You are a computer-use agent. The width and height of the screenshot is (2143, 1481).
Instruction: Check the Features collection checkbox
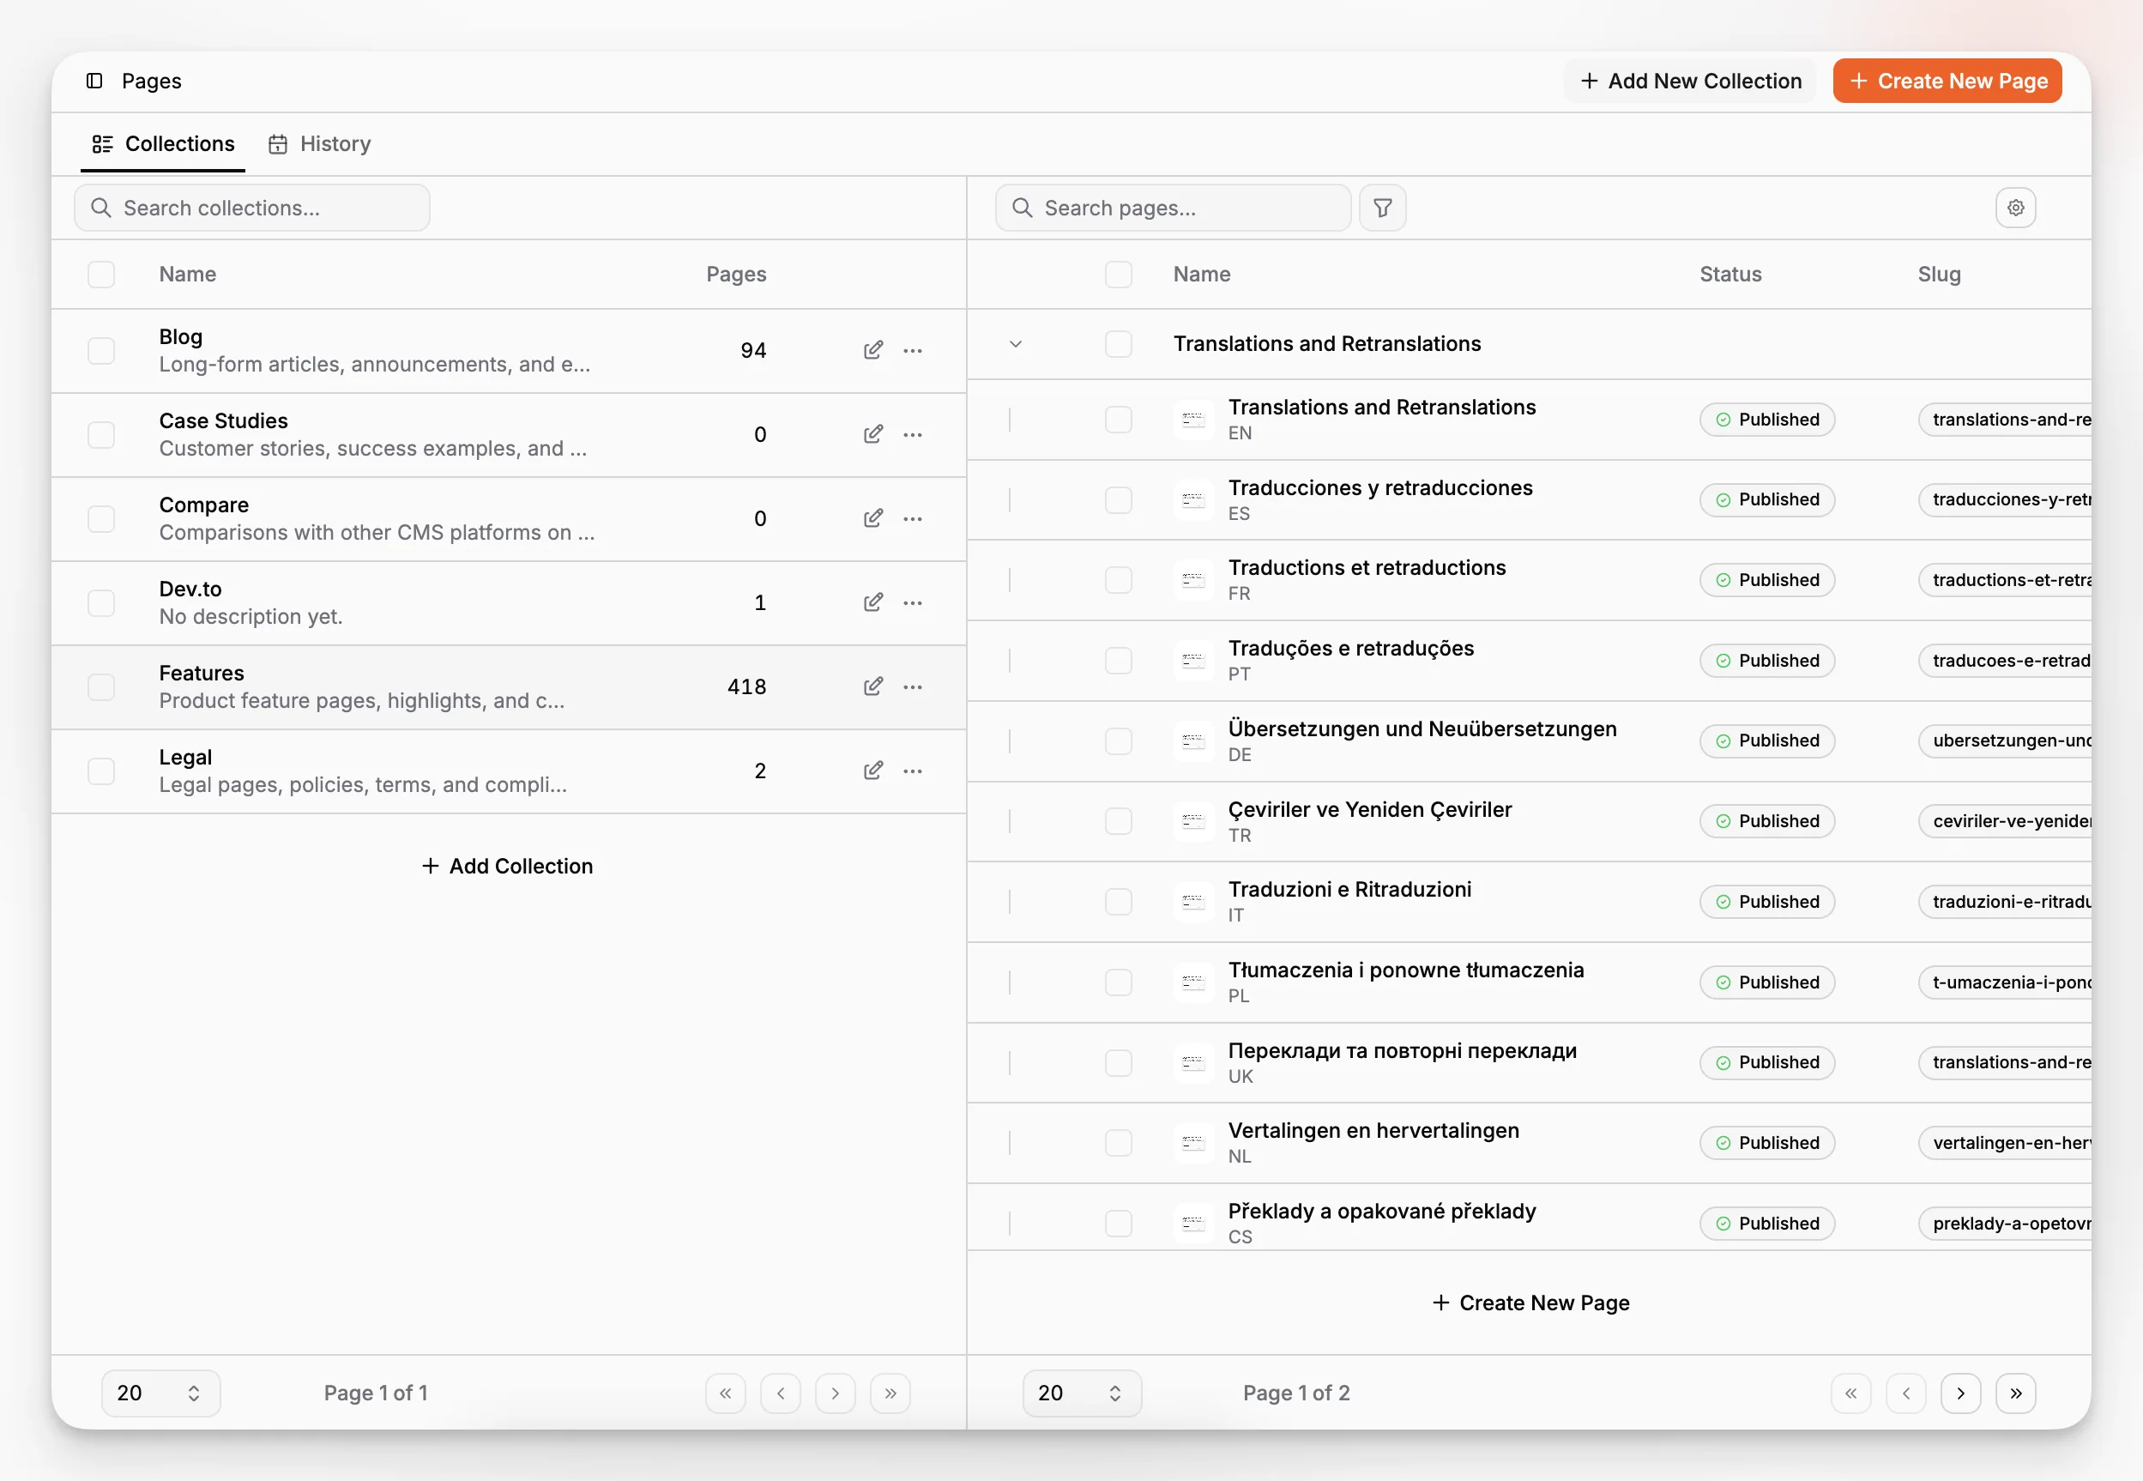101,687
